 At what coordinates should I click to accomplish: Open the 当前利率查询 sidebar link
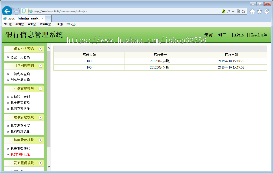[x=20, y=74]
